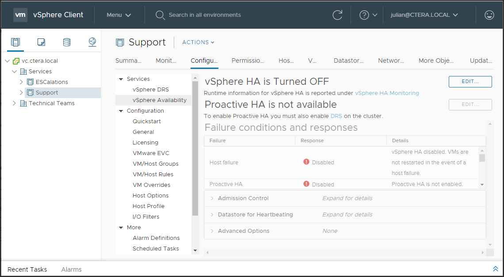The image size is (504, 277).
Task: Expand the bottom panel with double chevron
Action: 496,269
